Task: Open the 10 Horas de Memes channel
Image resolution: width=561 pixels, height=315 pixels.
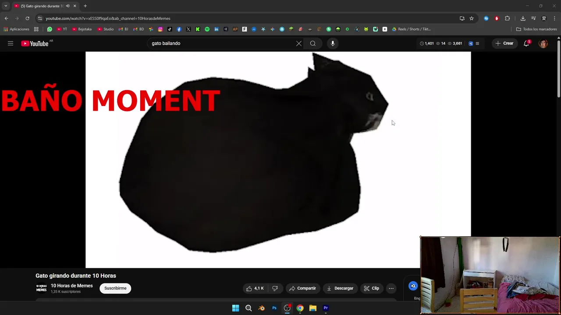Action: (72, 286)
